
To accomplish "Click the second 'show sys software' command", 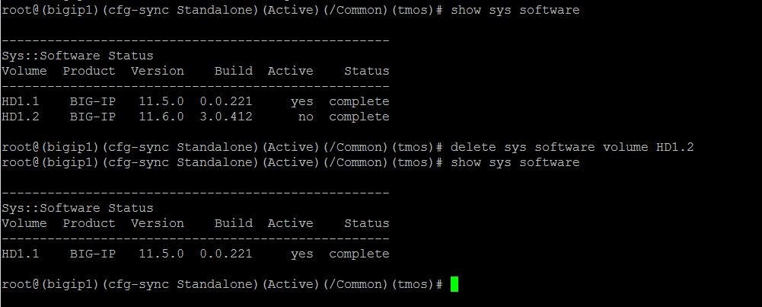I will [x=515, y=162].
